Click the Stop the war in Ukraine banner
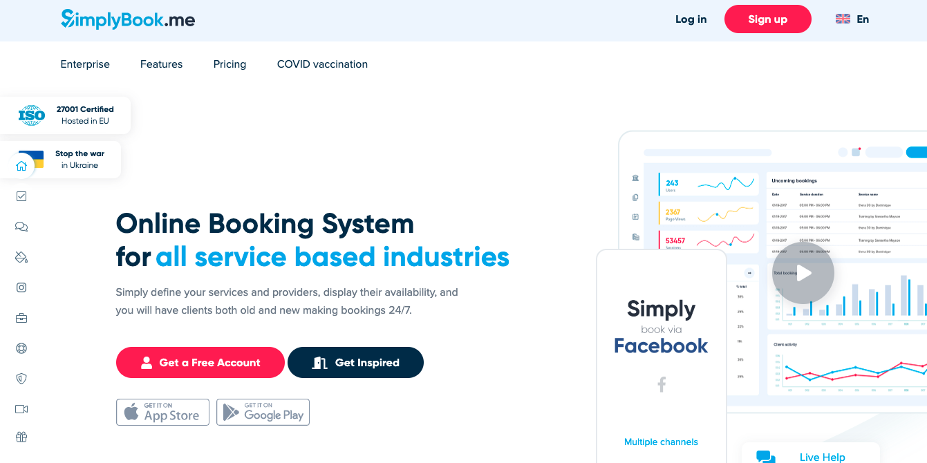The image size is (927, 463). pos(60,160)
